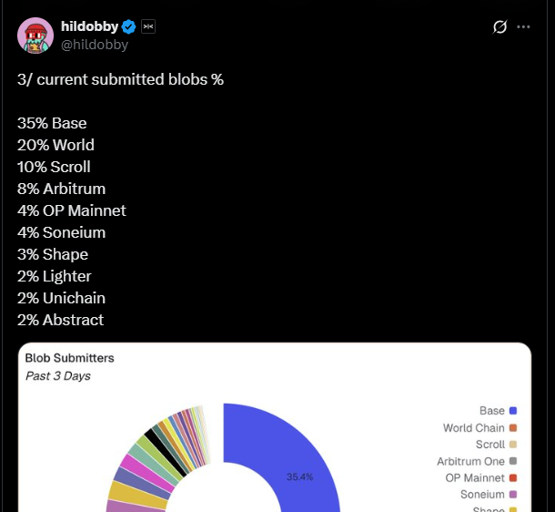Image resolution: width=555 pixels, height=512 pixels.
Task: Click the magenta donut chart slice
Action: [148, 473]
